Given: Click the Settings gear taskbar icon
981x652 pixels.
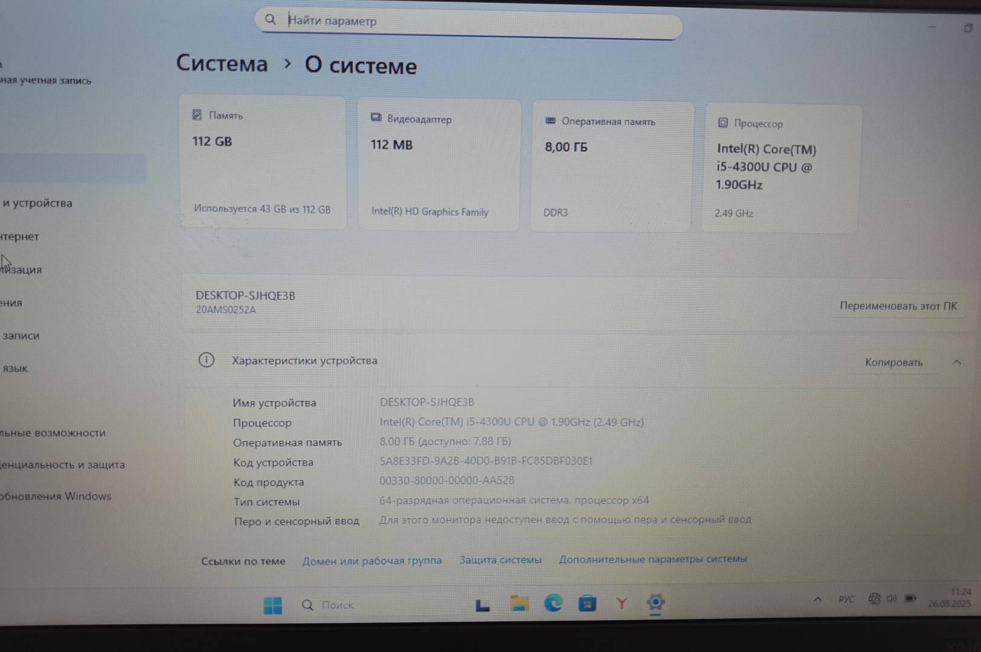Looking at the screenshot, I should pos(655,602).
